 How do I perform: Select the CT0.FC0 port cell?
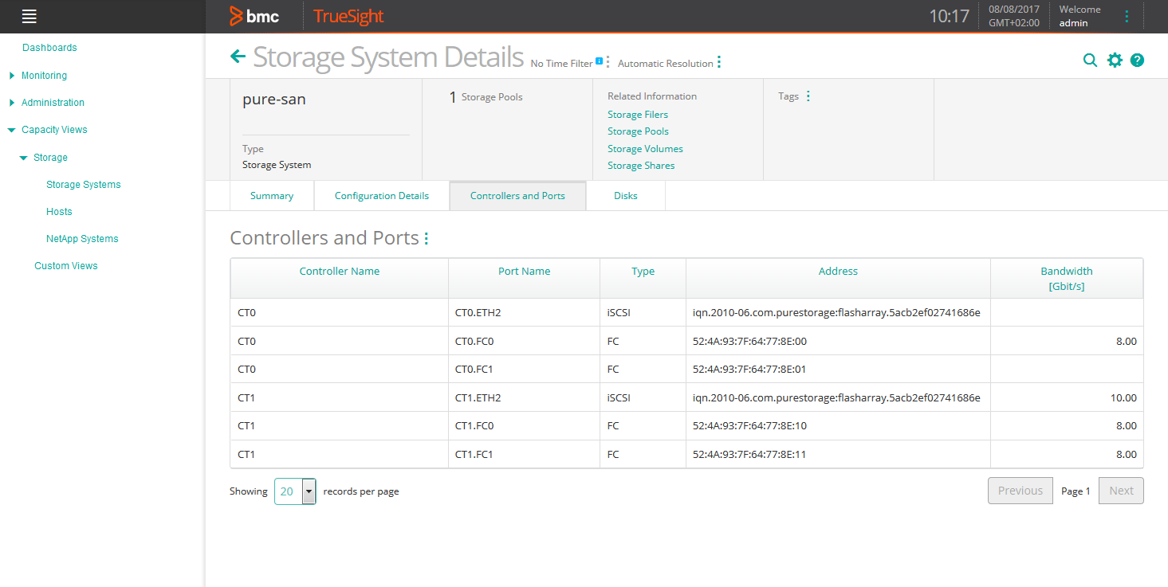coord(524,341)
